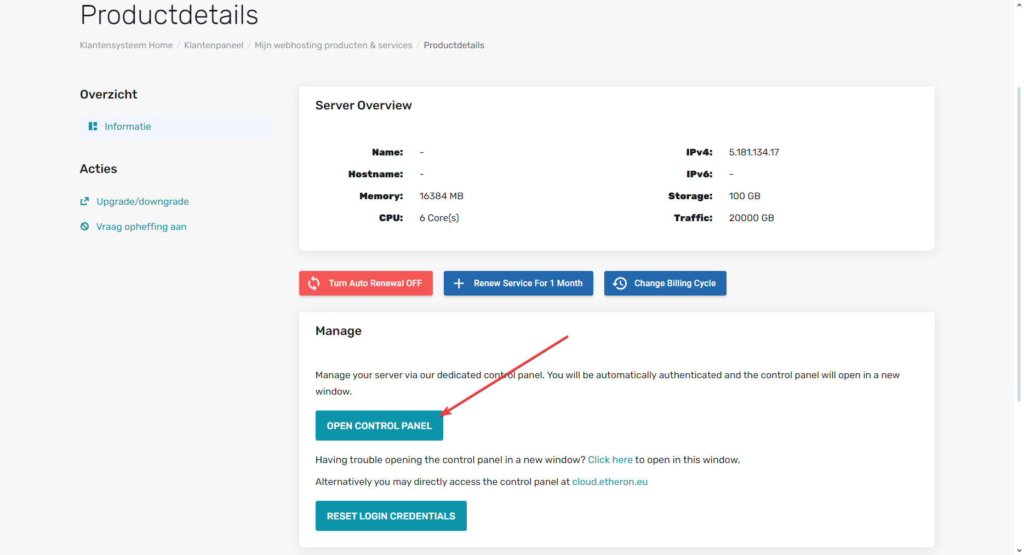Click the Informatie dashboard icon
This screenshot has width=1024, height=555.
tap(93, 126)
